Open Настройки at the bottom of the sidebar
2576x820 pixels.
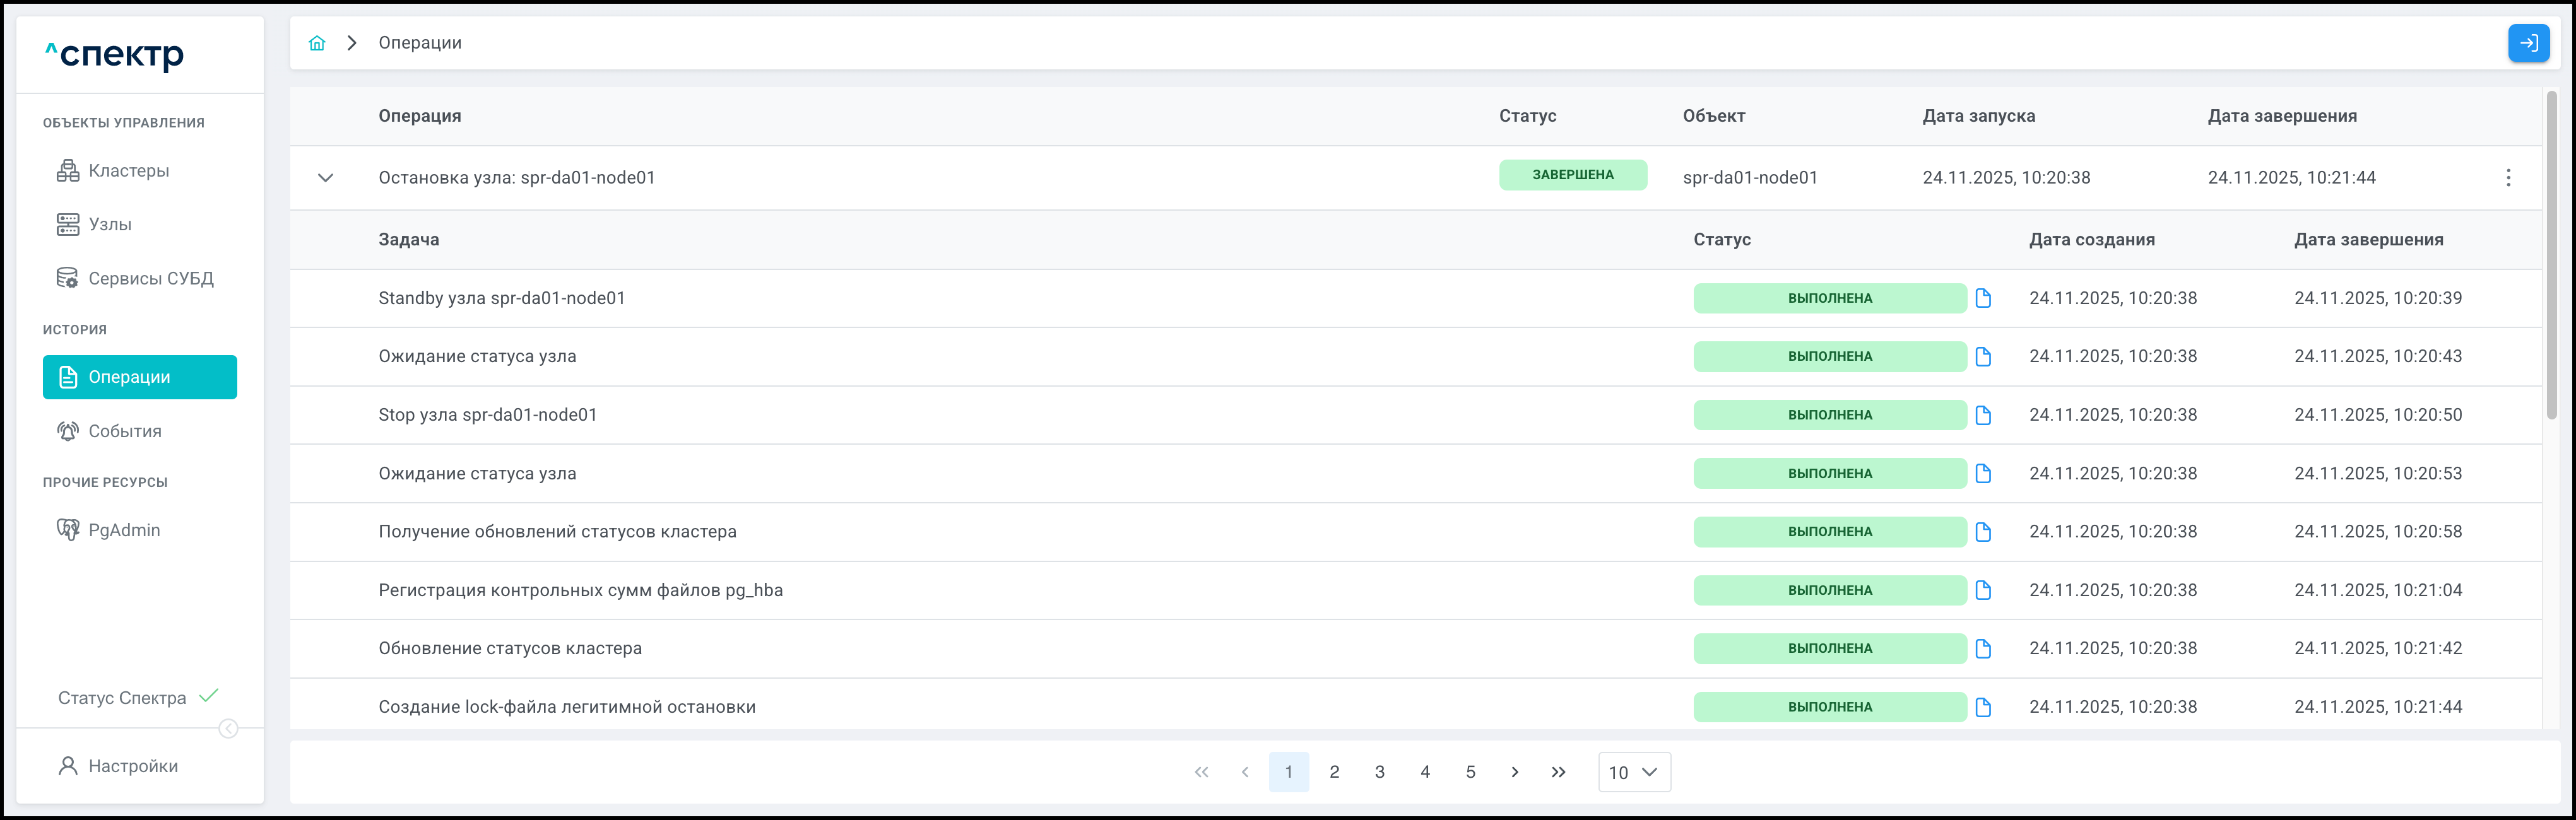coord(132,766)
